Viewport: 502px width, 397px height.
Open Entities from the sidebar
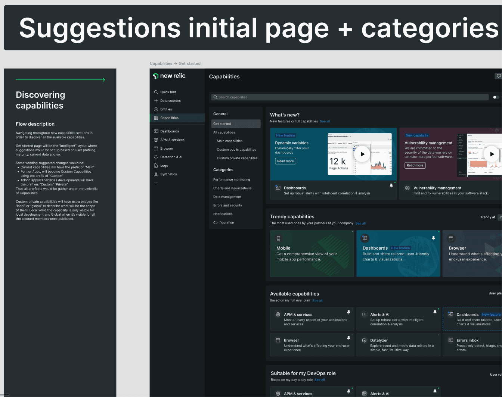[166, 109]
